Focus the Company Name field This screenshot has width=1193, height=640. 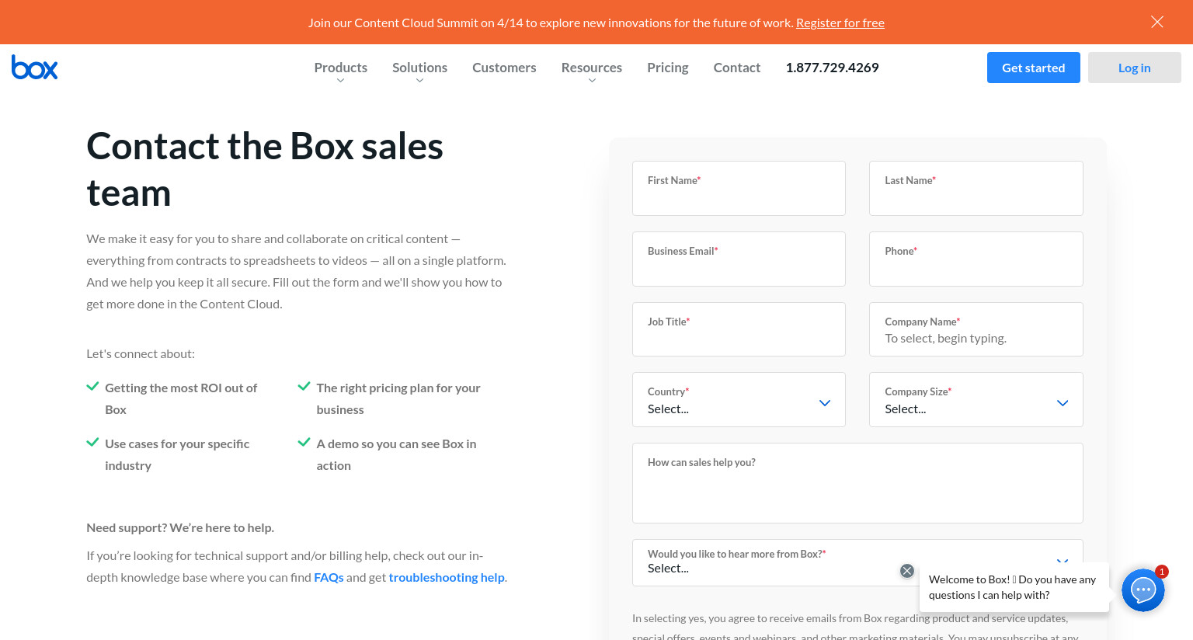click(976, 329)
